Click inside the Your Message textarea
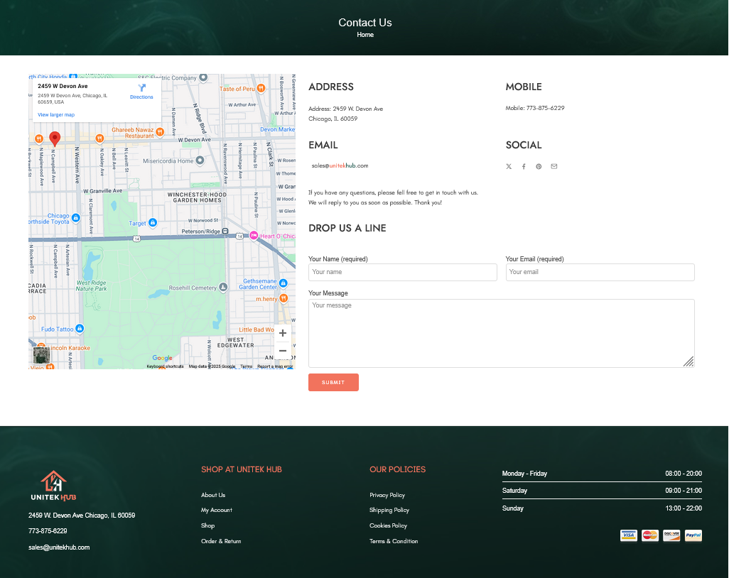 [501, 333]
